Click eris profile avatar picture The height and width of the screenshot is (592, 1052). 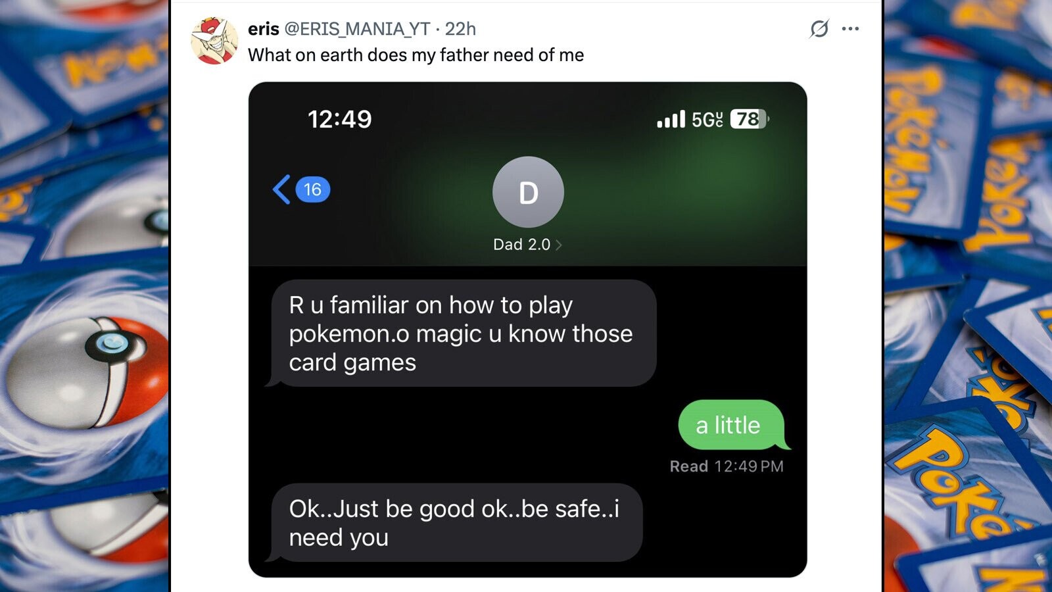pyautogui.click(x=214, y=41)
